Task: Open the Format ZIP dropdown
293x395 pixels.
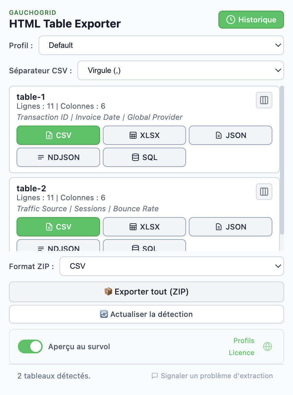Action: pyautogui.click(x=172, y=266)
